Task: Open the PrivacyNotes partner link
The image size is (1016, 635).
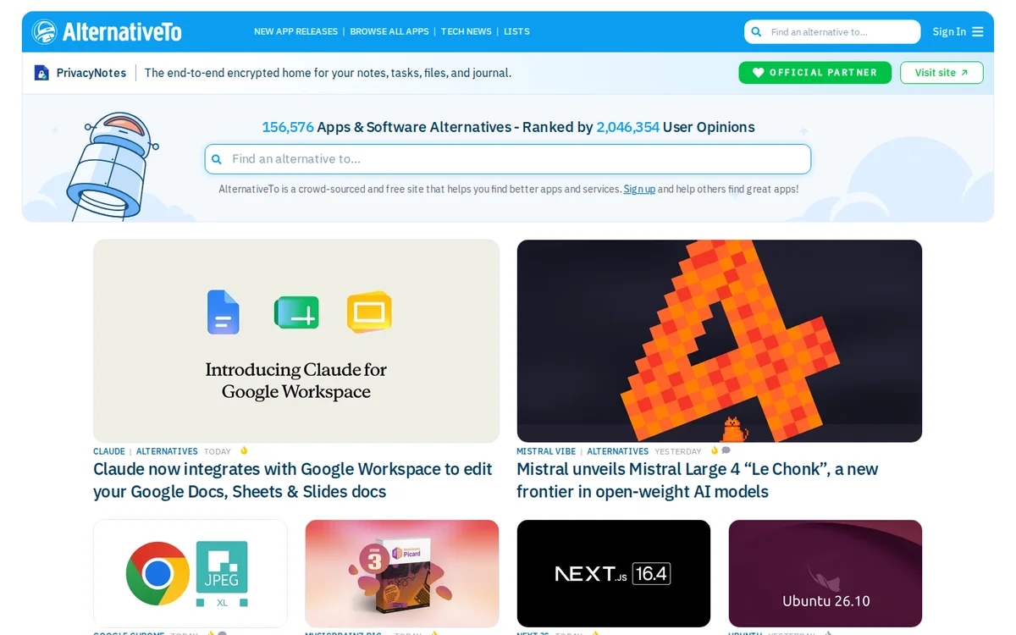Action: pyautogui.click(x=91, y=73)
